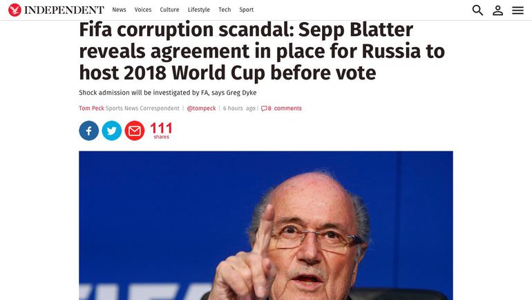The width and height of the screenshot is (532, 300).
Task: Click the comments speech bubble icon
Action: 264,109
